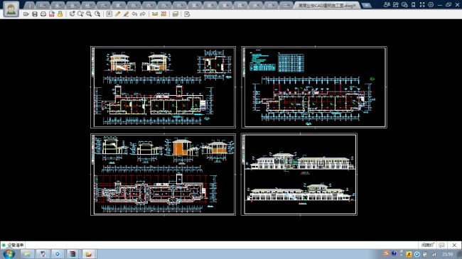Open a drawing file with the folder icon

click(x=26, y=14)
